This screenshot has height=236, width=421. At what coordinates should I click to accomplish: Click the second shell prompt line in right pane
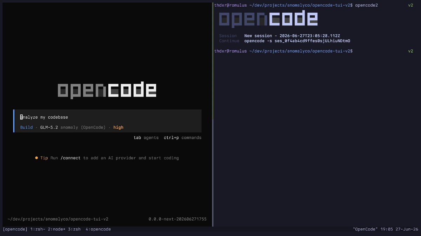[283, 51]
